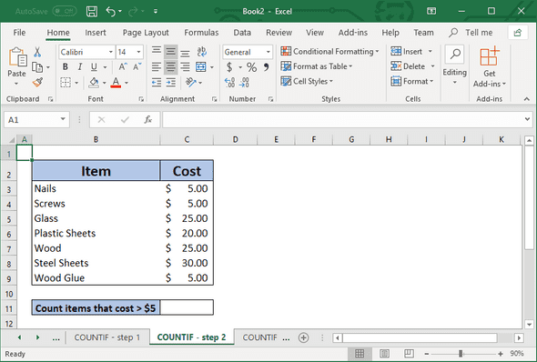Save the workbook with floppy icon
Viewport: 537px width, 362px height.
tap(92, 11)
